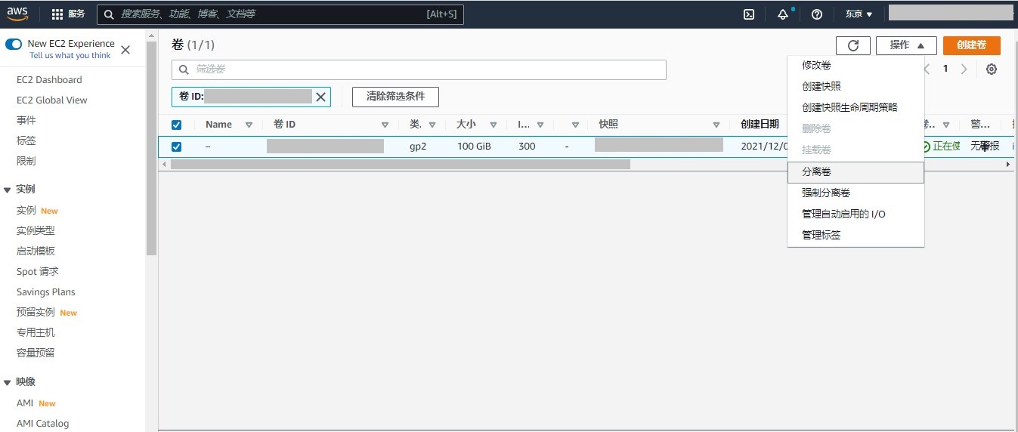
Task: Go to next page arrow
Action: coord(964,69)
